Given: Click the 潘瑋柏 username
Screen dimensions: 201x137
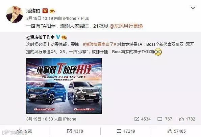Looking at the screenshot, I should tap(33, 11).
